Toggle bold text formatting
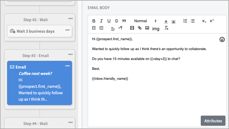229x129 pixels. click(x=94, y=21)
